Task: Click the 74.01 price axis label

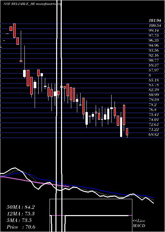Action: [154, 120]
